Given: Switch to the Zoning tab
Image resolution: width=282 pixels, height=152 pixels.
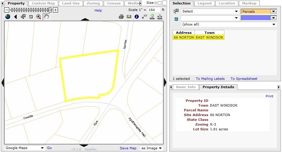Looking at the screenshot, I should pos(93,3).
